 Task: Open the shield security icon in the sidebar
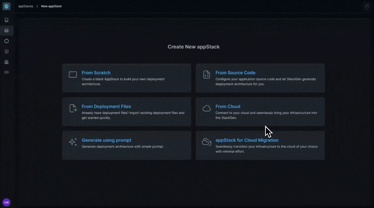click(x=6, y=51)
